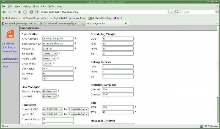Screen dimensions: 220x129
Task: Open the Bookmarks menu
Action: 40,6
